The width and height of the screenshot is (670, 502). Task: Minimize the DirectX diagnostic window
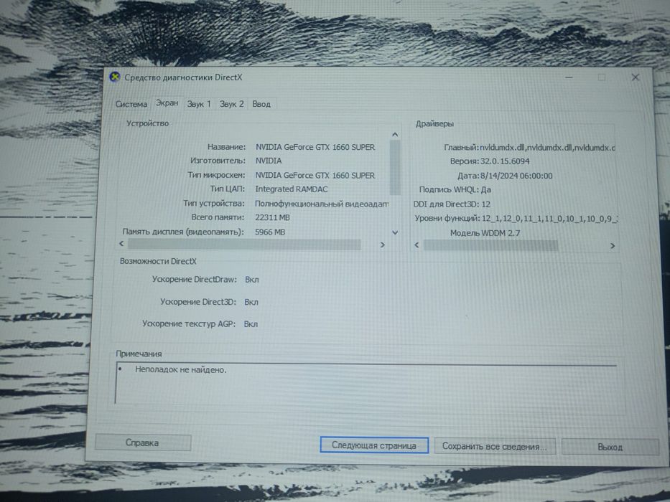point(569,77)
